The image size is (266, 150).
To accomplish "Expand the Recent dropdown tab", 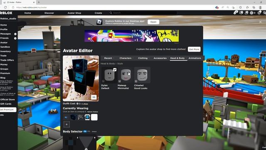I will click(x=109, y=58).
